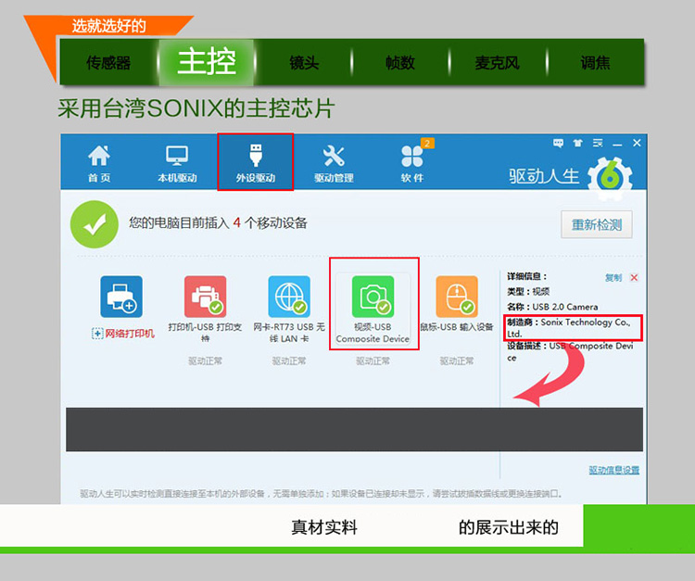Close the 驱动人生 window
This screenshot has height=581, width=695.
click(637, 143)
